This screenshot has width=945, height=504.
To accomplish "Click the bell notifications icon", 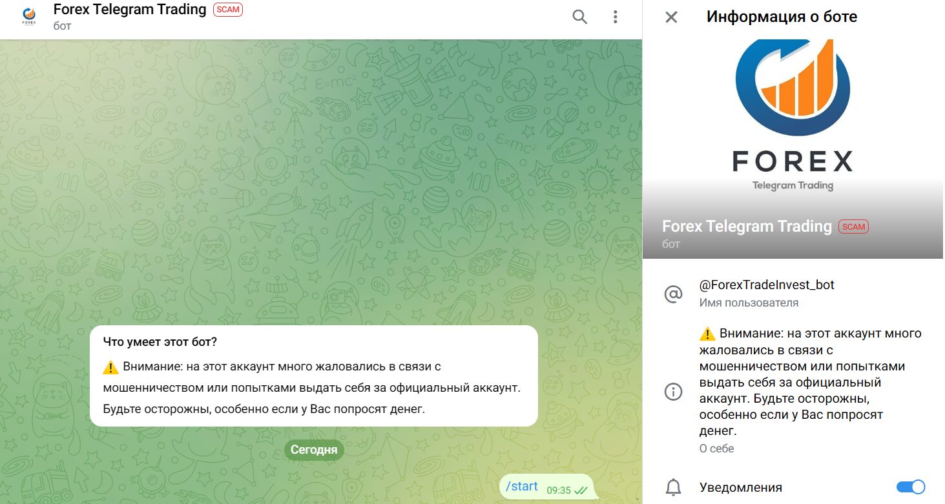I will pos(673,487).
